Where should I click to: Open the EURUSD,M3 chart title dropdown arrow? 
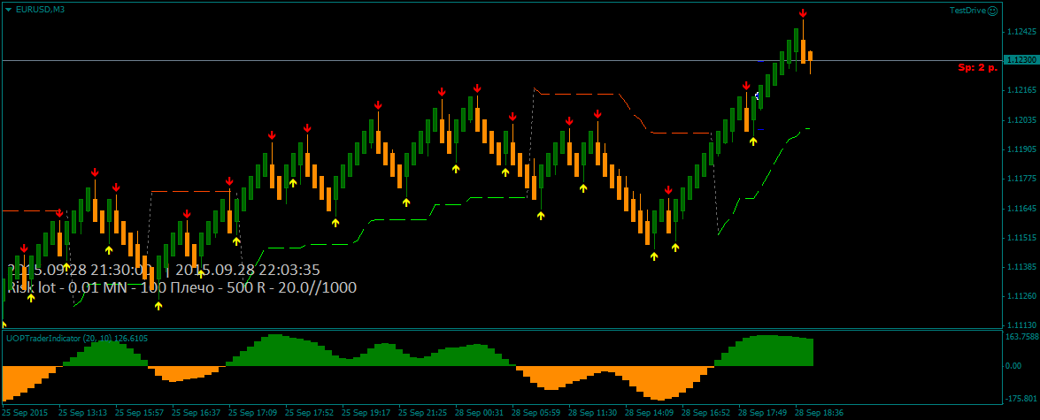(8, 9)
